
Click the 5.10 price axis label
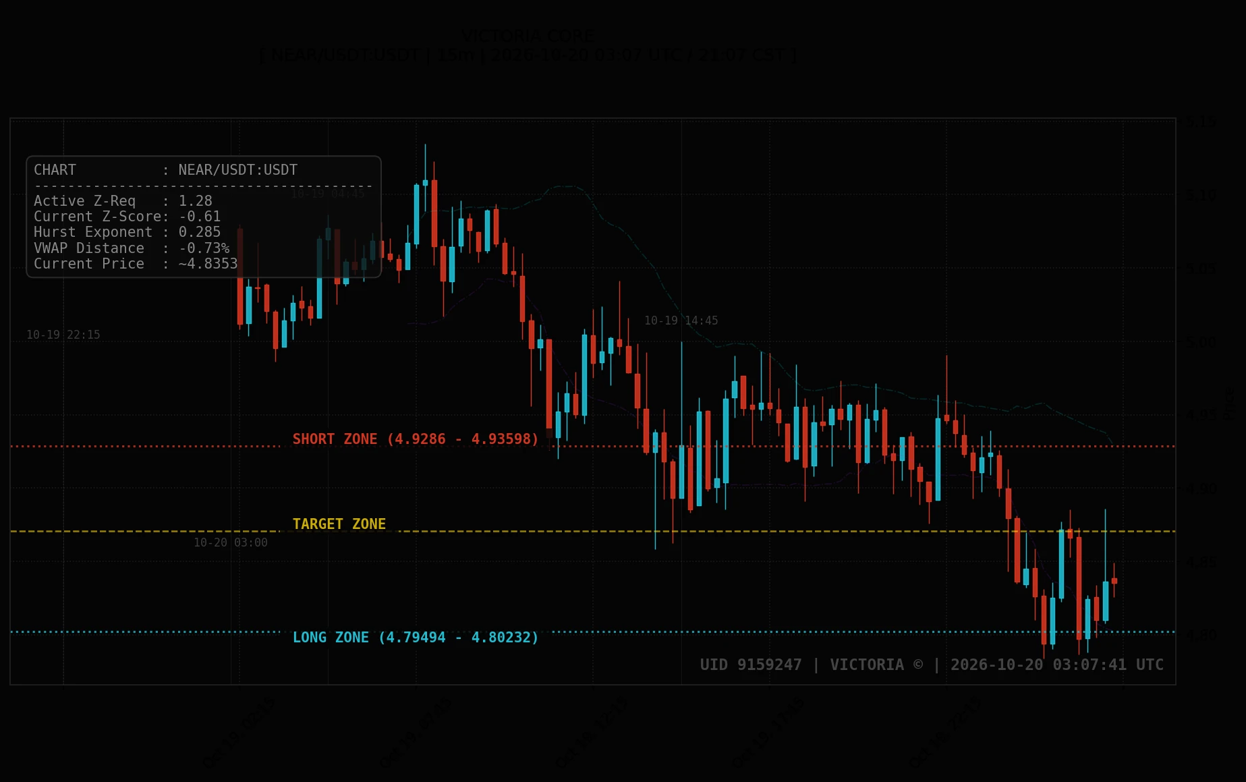tap(1201, 195)
